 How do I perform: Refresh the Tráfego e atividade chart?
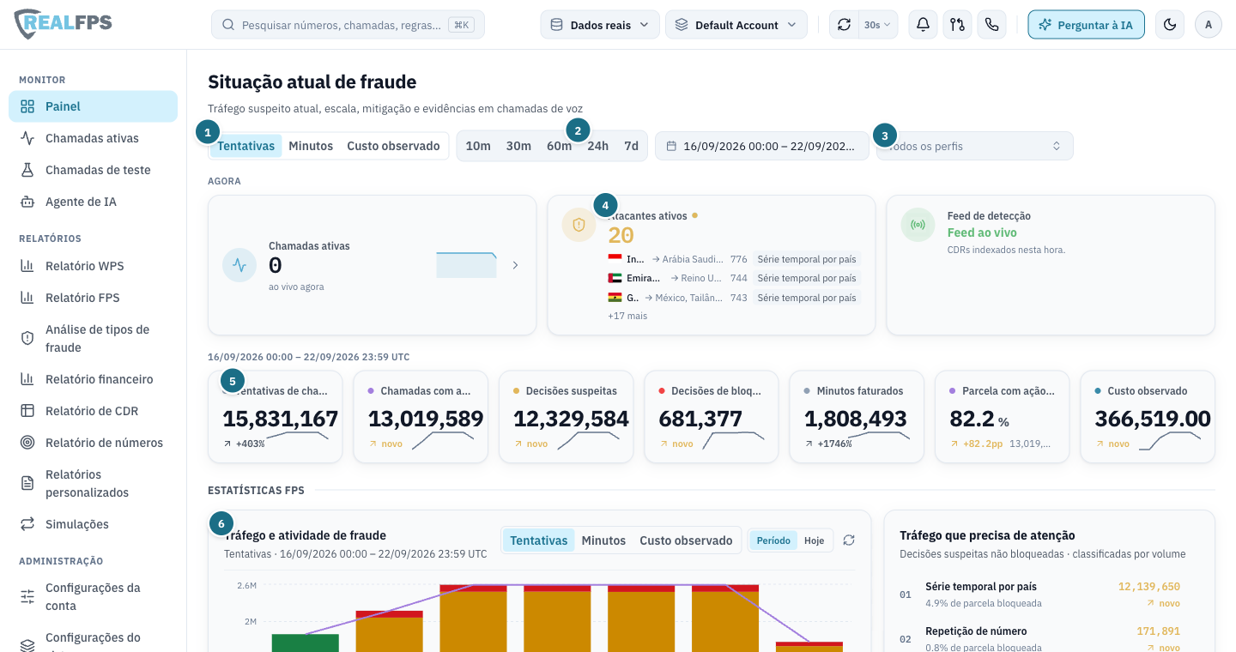tap(849, 540)
